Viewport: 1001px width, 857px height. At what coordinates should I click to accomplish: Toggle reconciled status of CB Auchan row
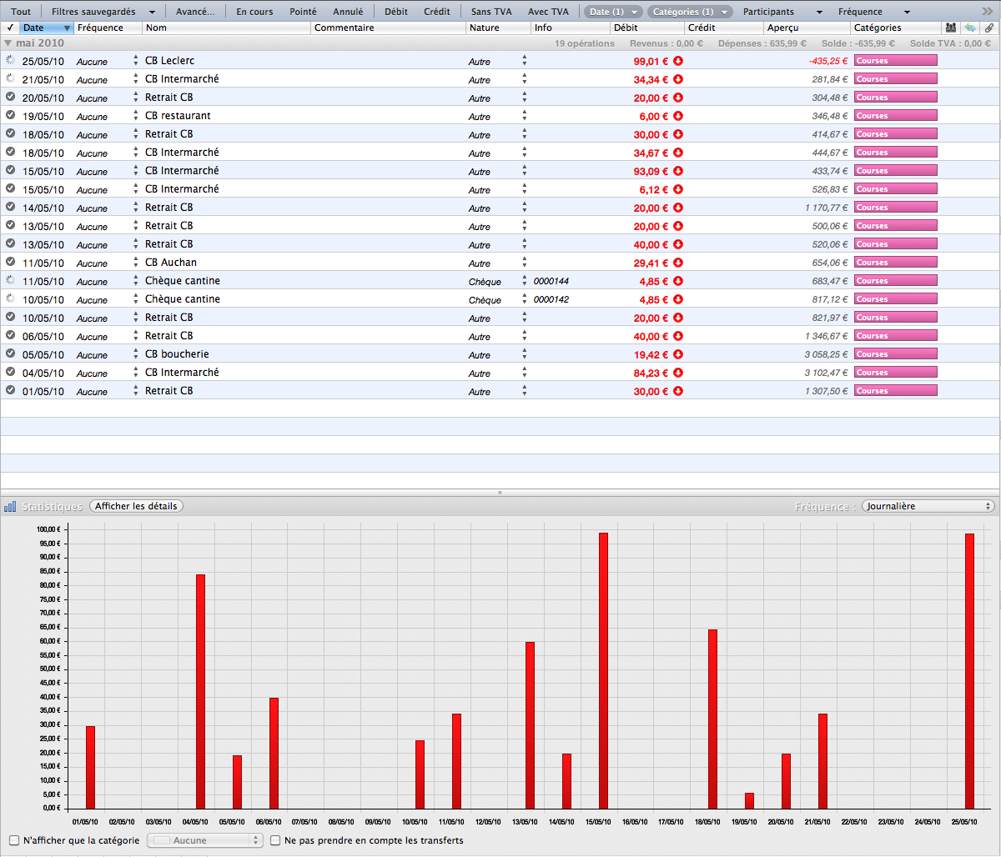pos(10,263)
